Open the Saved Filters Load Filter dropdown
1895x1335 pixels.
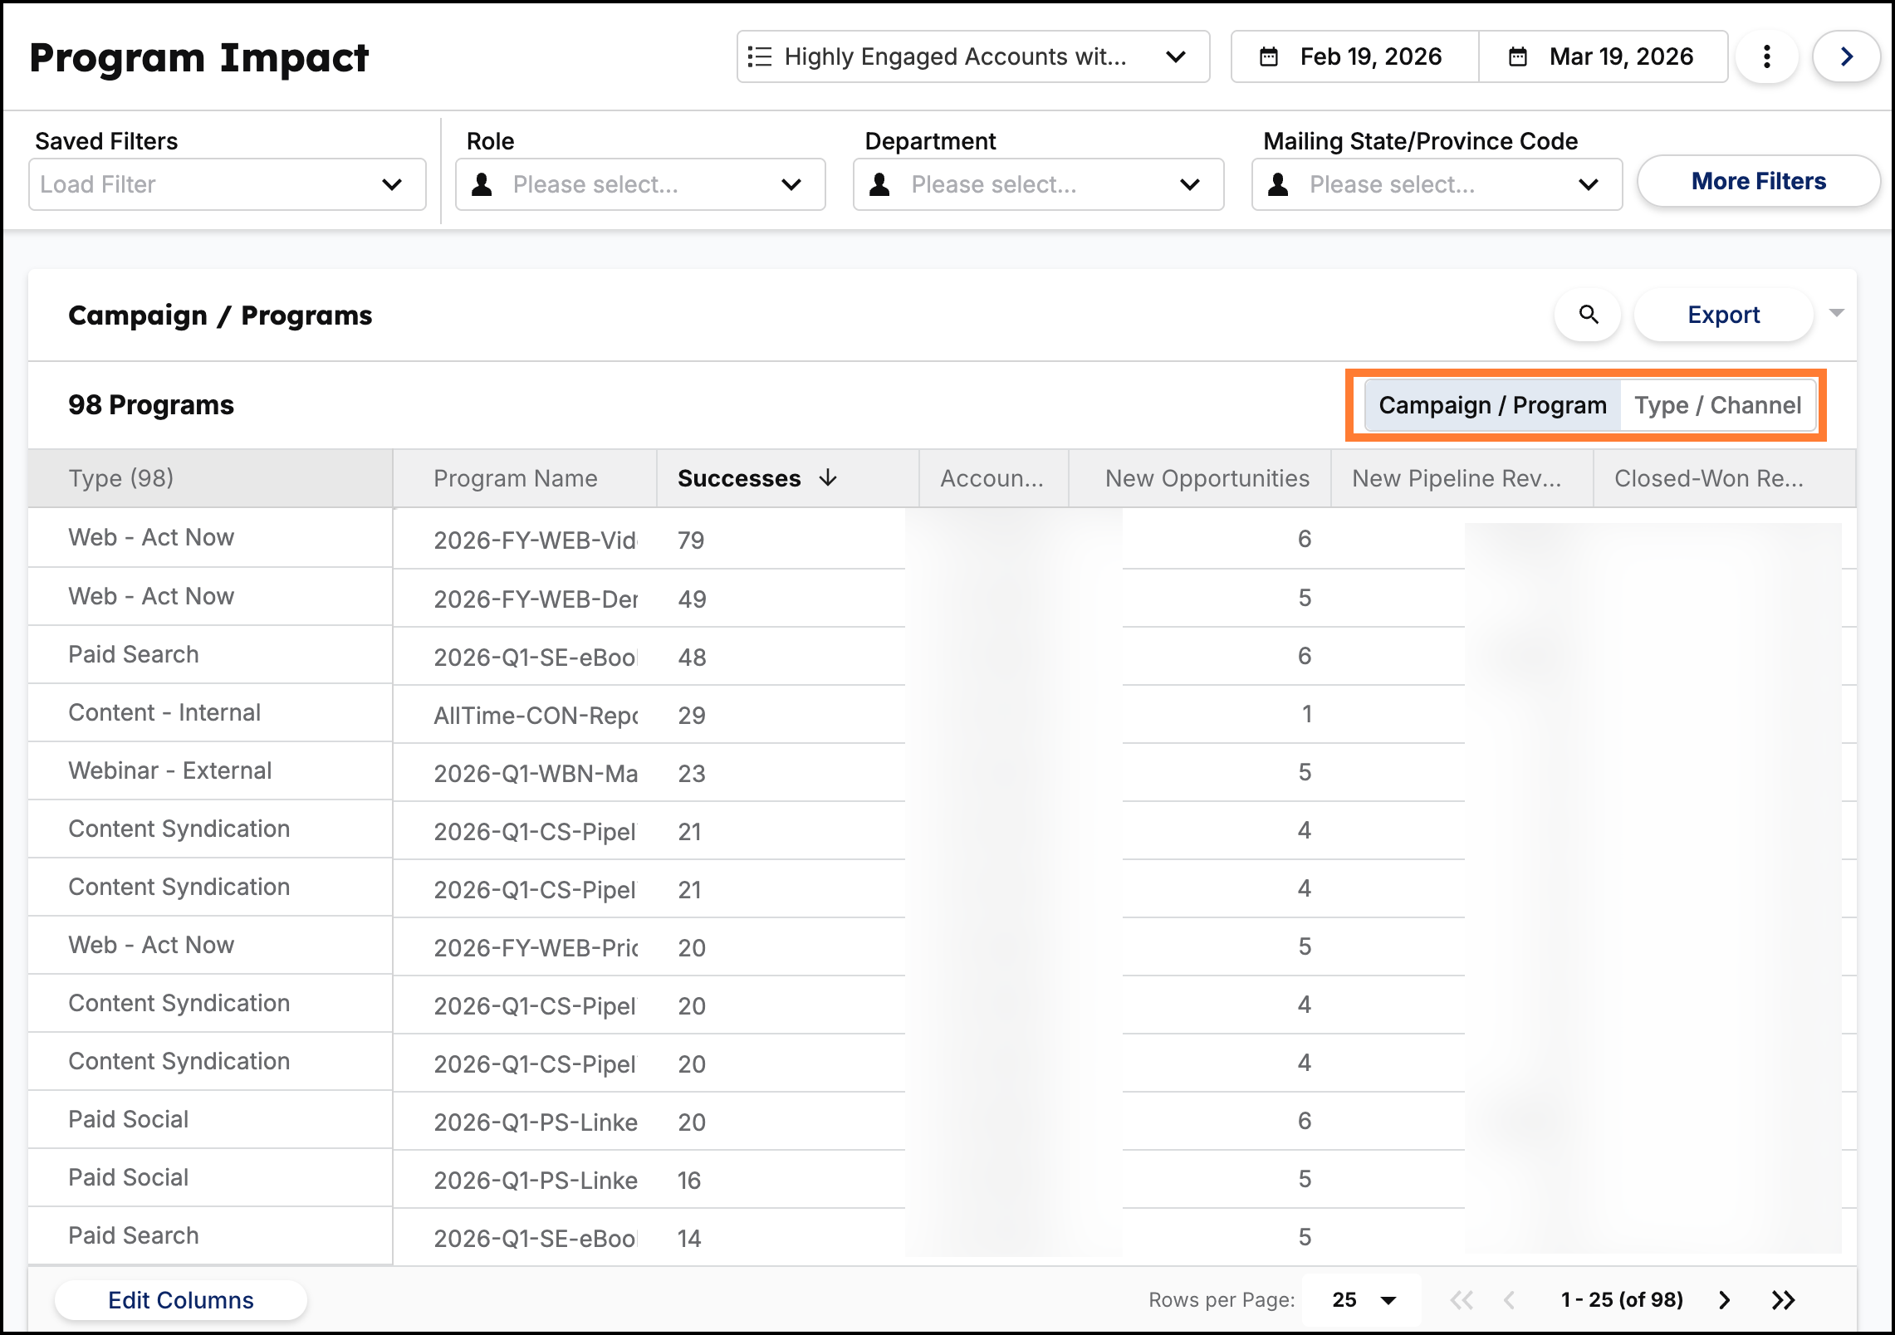click(228, 184)
